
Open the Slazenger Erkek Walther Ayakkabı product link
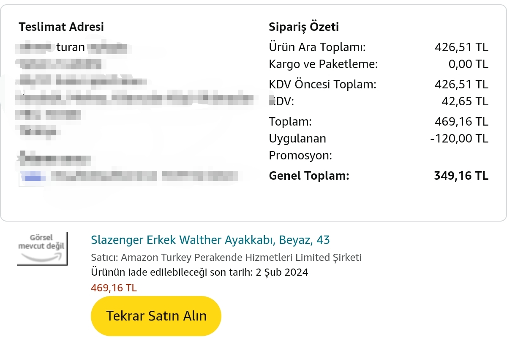(x=210, y=240)
